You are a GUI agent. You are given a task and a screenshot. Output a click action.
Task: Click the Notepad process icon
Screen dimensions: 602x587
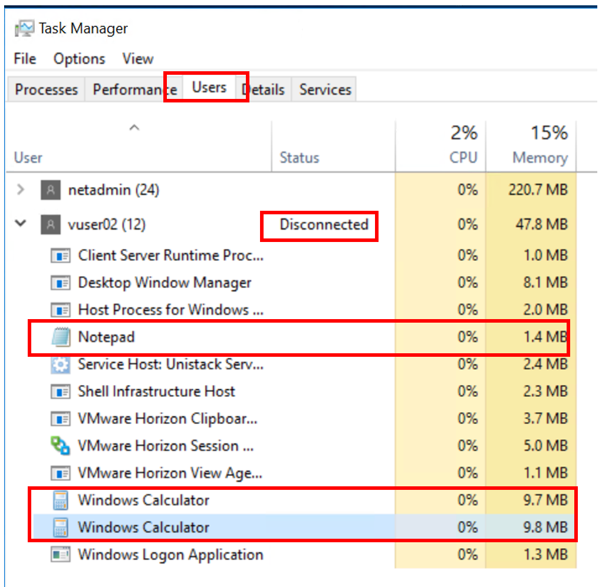pyautogui.click(x=60, y=337)
